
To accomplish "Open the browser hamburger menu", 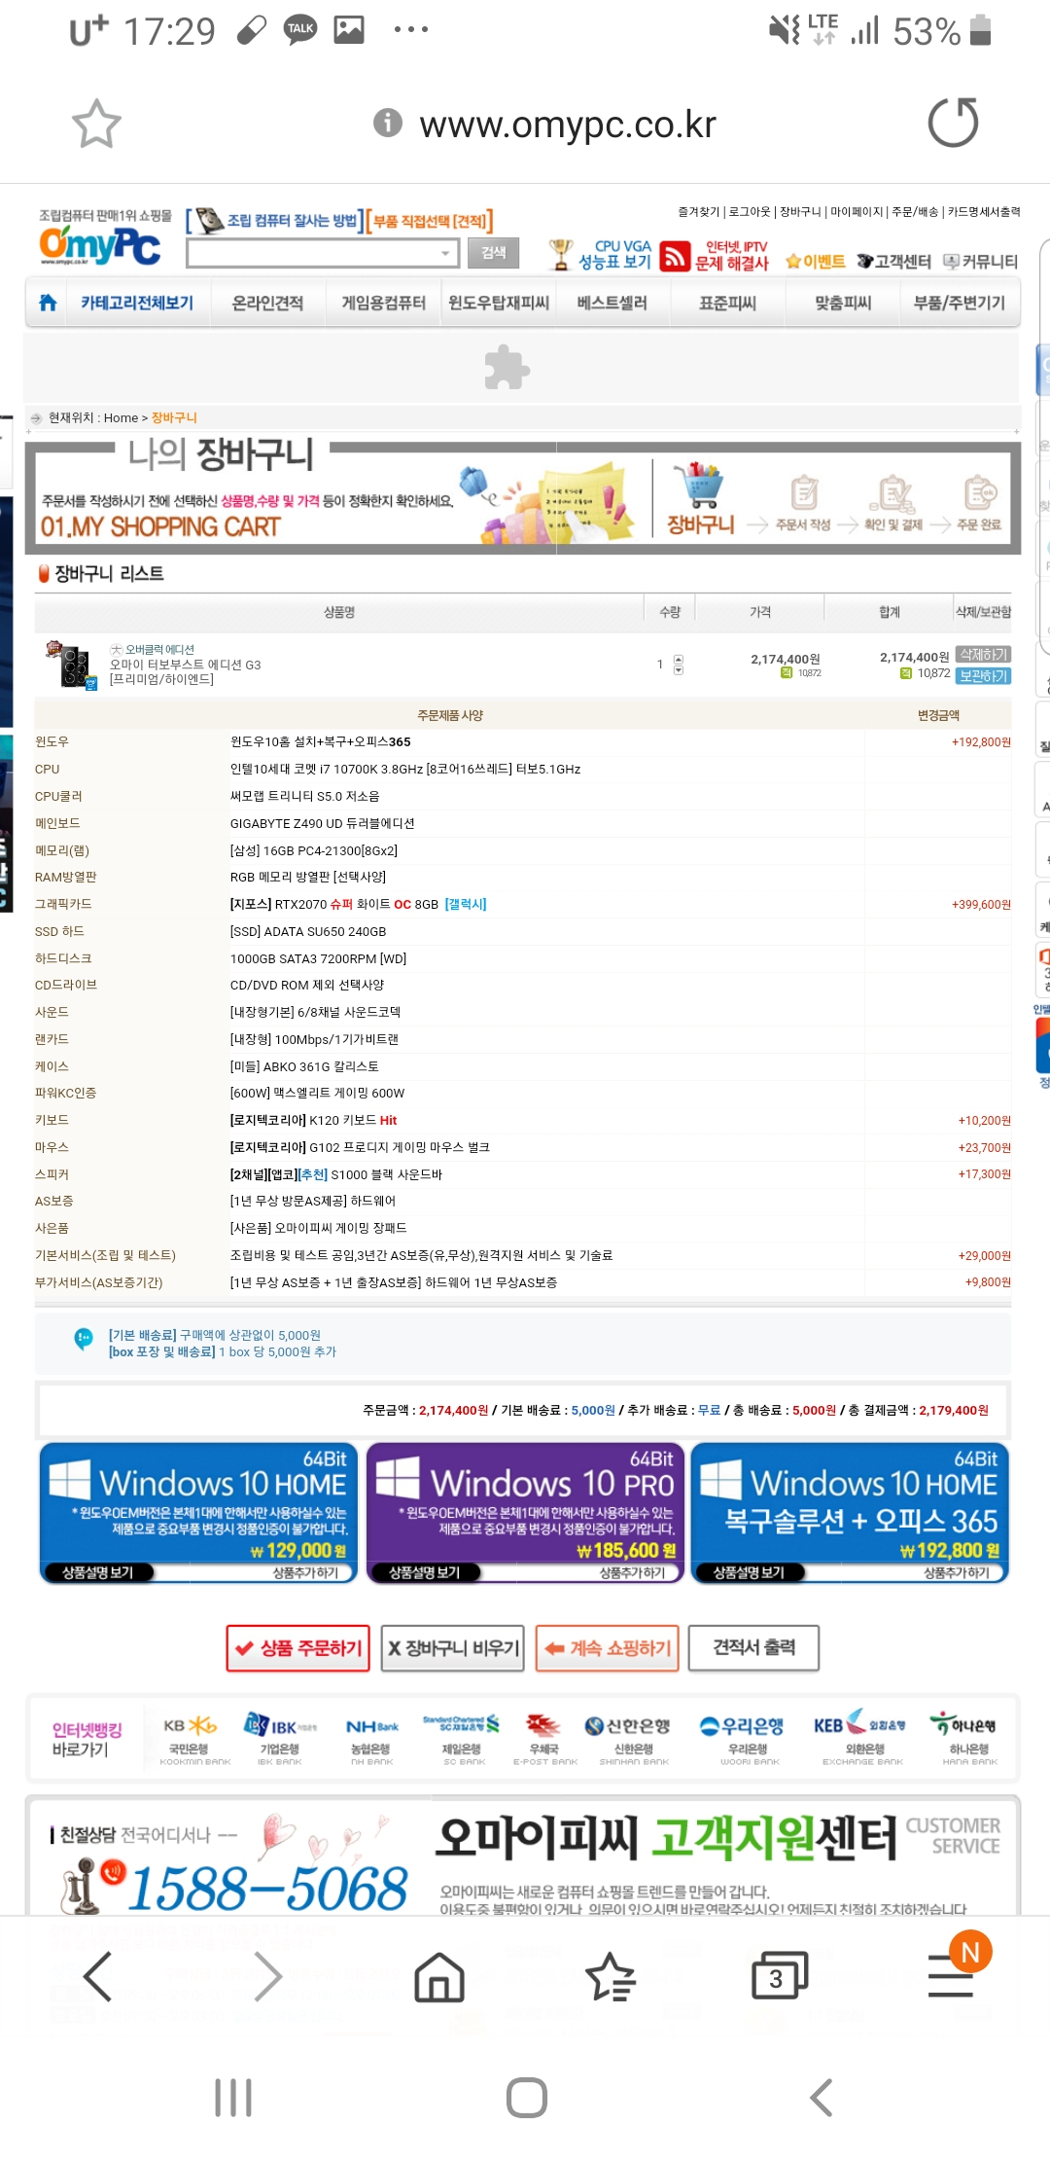I will (951, 1976).
